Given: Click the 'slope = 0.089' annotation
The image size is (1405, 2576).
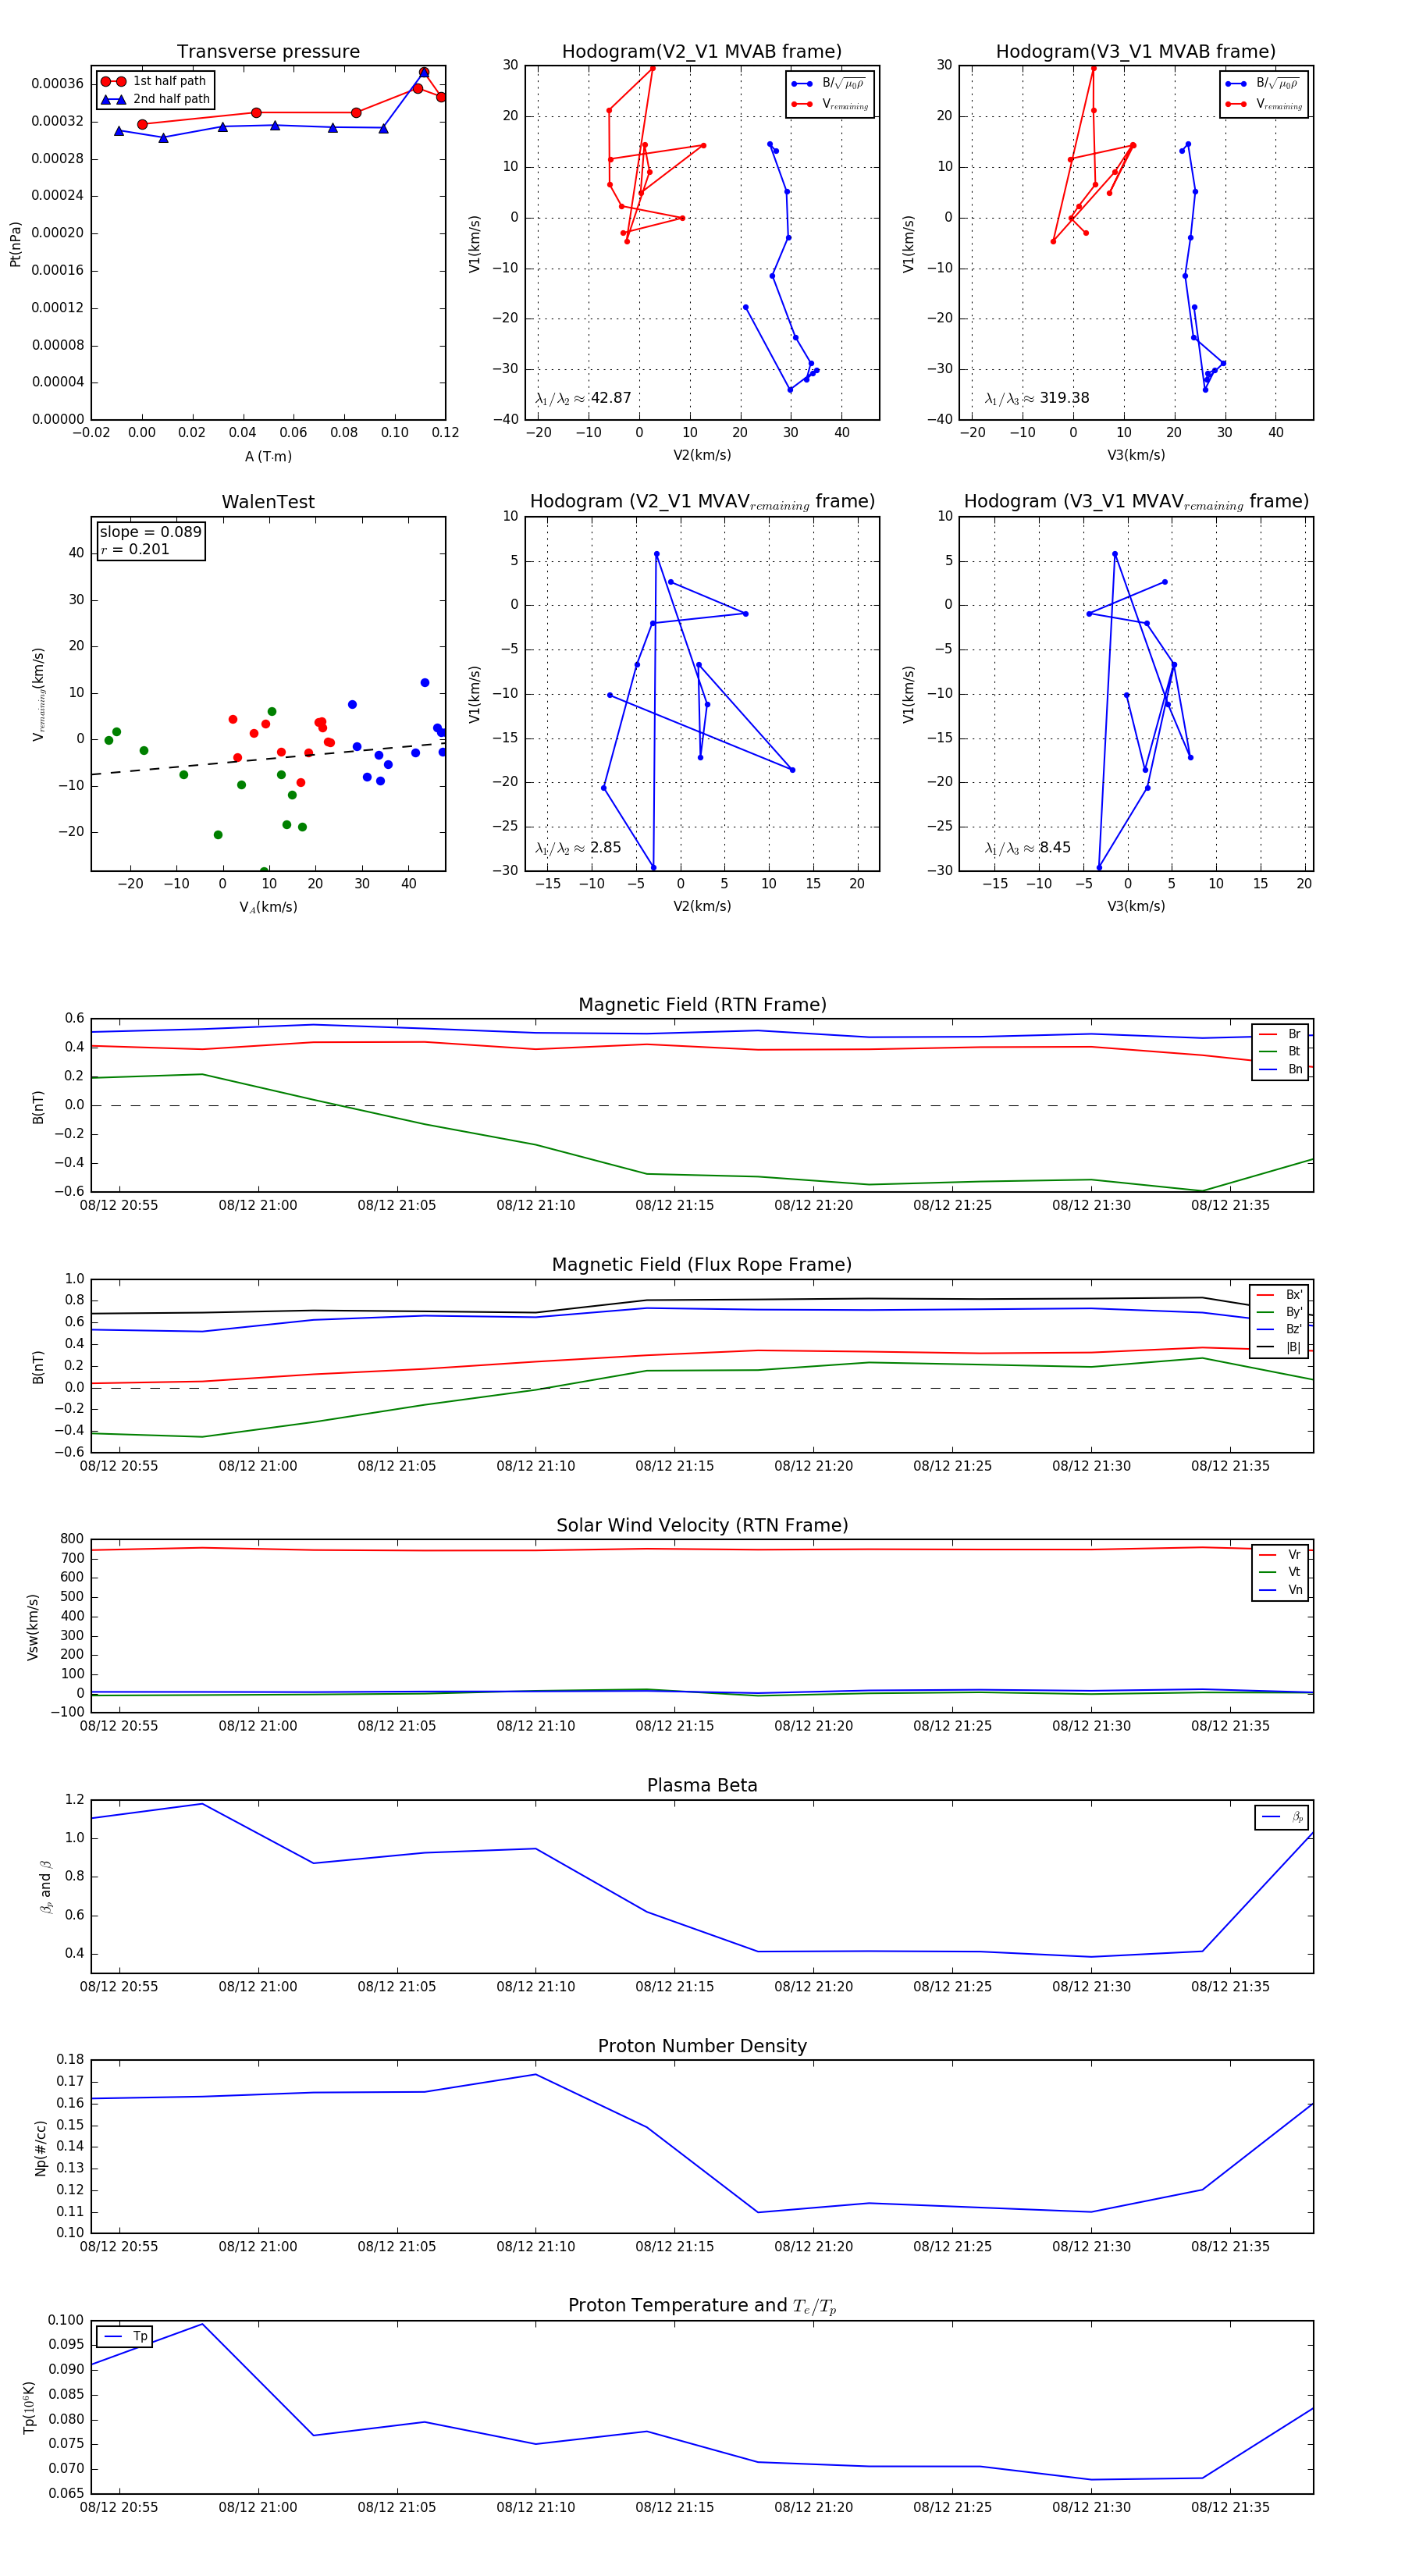Looking at the screenshot, I should click(150, 532).
